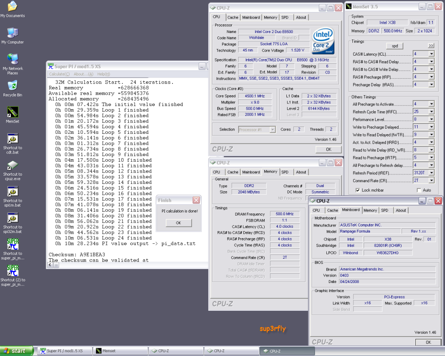Click OK in top CPU-Z window
445x356 pixels.
(x=329, y=150)
